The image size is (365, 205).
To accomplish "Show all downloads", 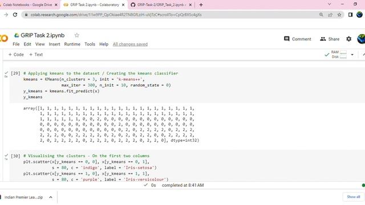I will coord(354,197).
